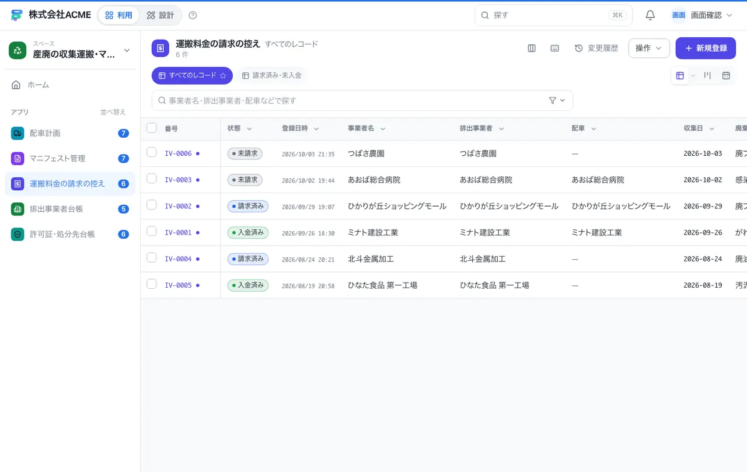Image resolution: width=747 pixels, height=472 pixels.
Task: Click the purple invoice app icon in header
Action: click(160, 48)
